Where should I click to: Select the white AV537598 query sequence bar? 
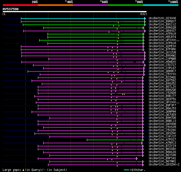pos(75,12)
